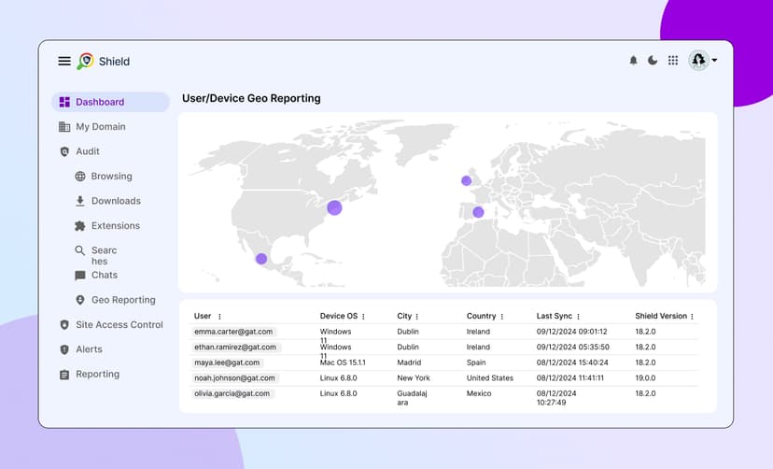Select emma.carter@gat.com user

click(x=233, y=332)
